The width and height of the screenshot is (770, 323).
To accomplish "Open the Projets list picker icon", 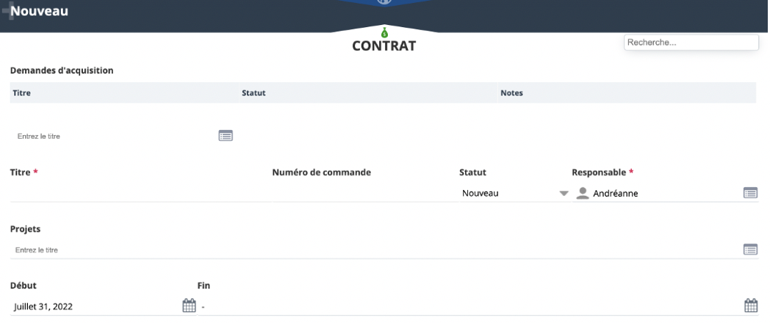I will (x=750, y=250).
